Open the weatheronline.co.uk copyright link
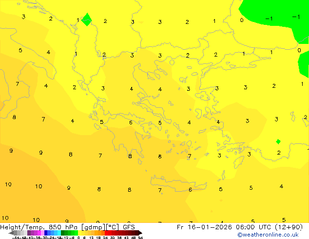The height and width of the screenshot is (239, 309). [x=268, y=235]
